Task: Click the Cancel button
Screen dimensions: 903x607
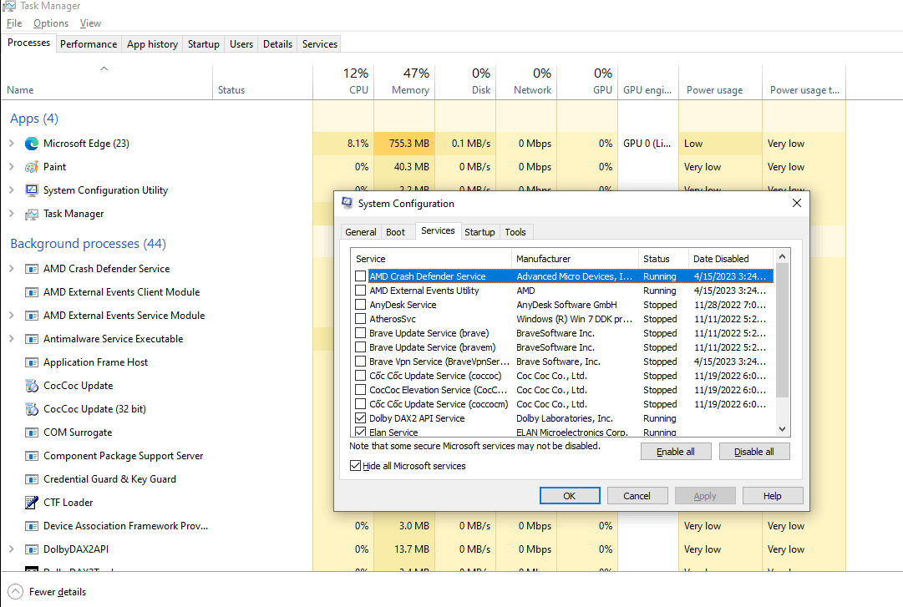Action: pos(637,496)
